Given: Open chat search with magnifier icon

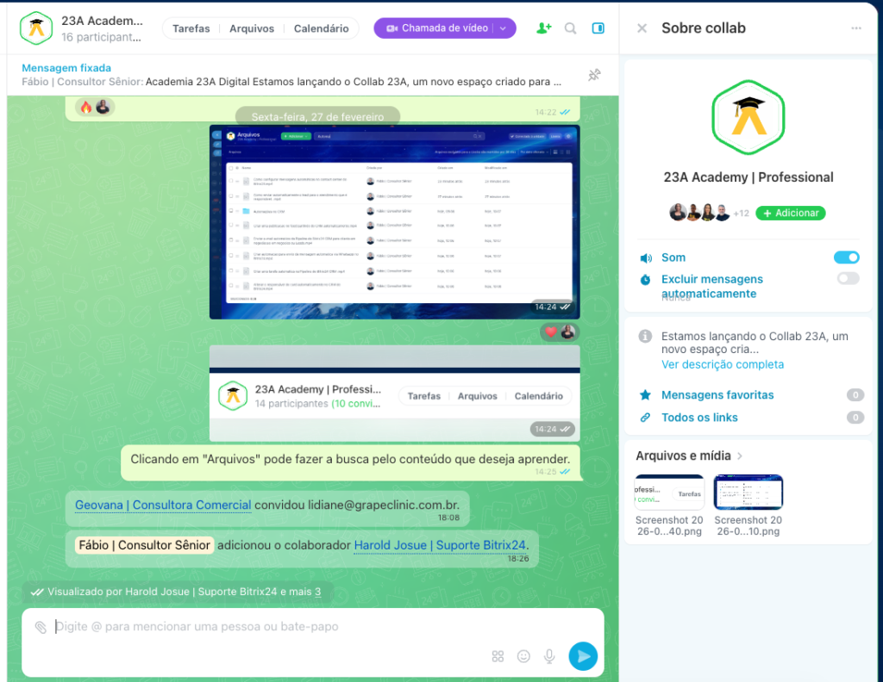Looking at the screenshot, I should [x=570, y=28].
